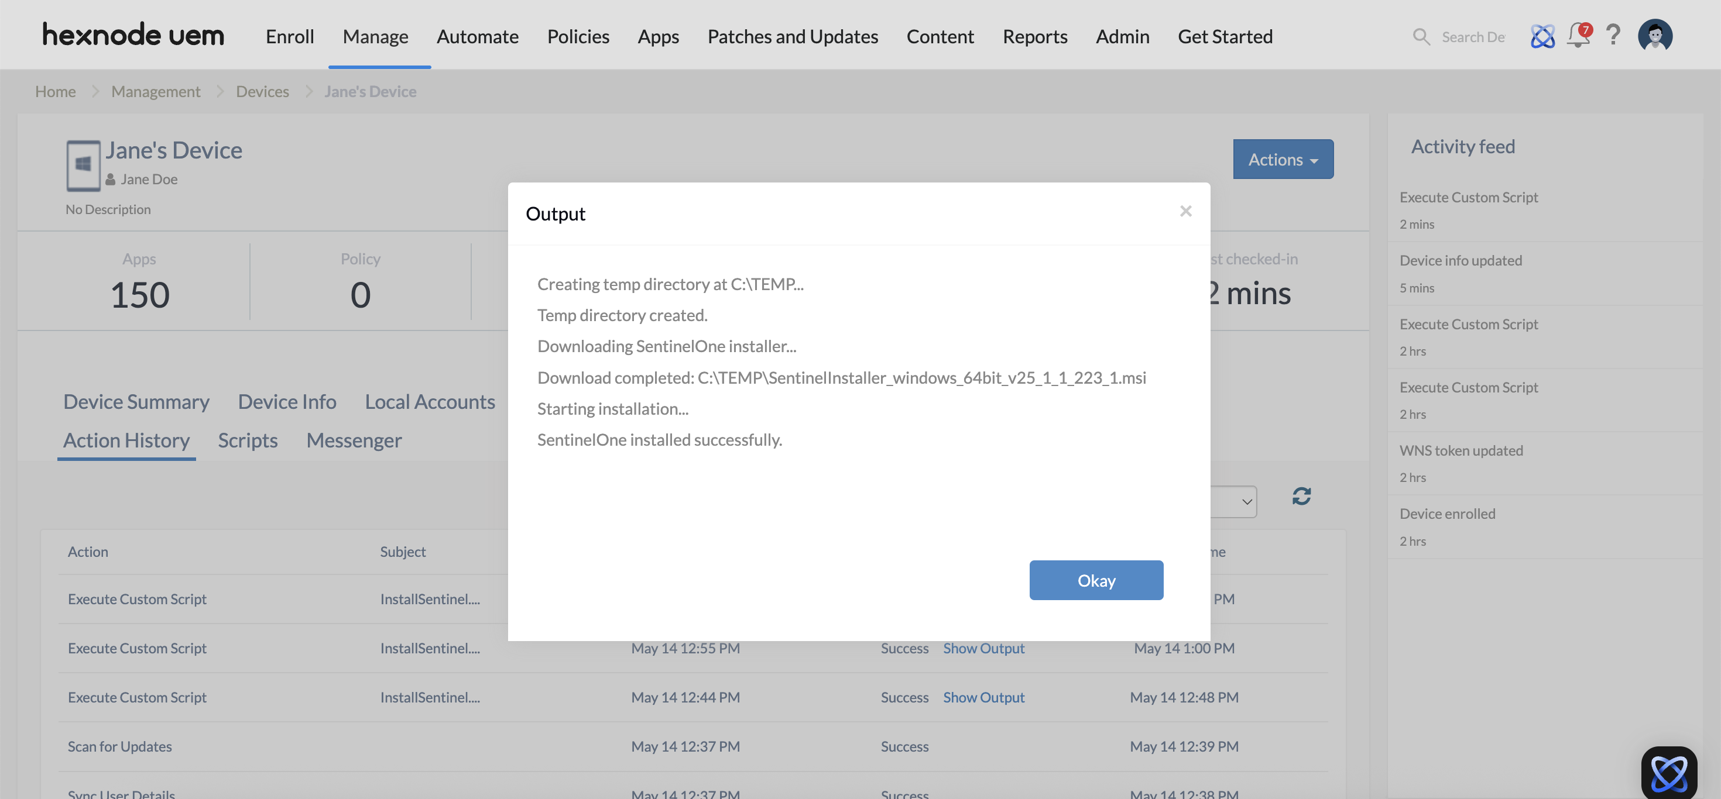Click the Subject column header
Viewport: 1721px width, 799px height.
(403, 552)
